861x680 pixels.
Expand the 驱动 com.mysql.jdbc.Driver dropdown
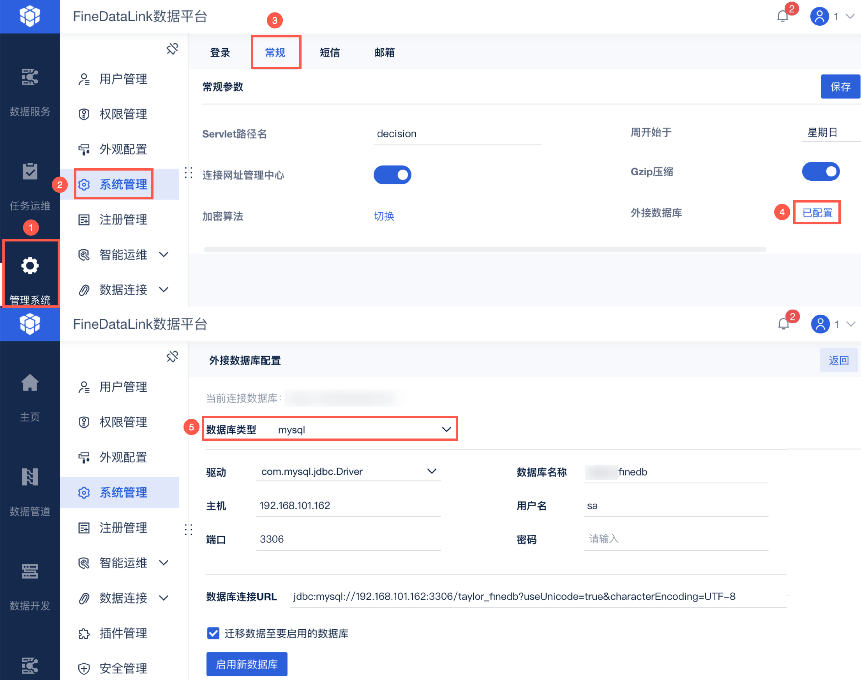431,471
